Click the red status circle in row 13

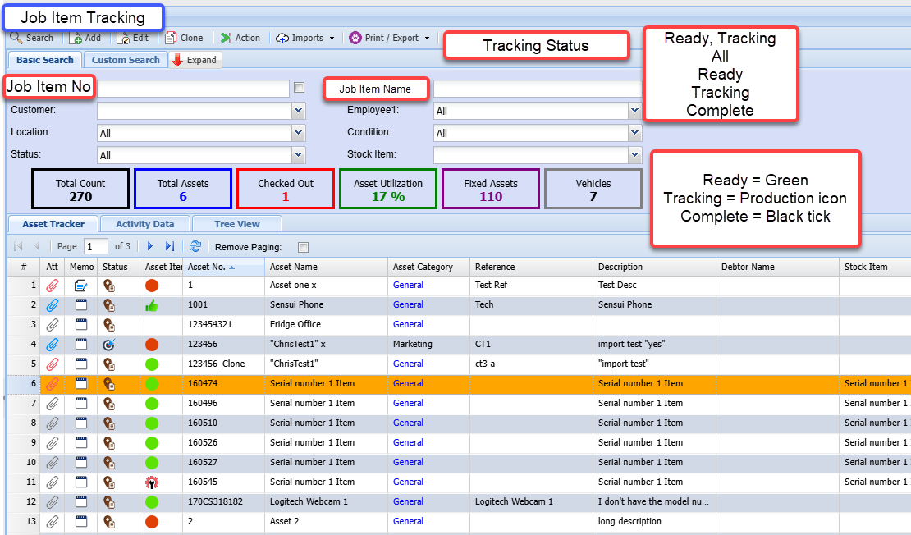pos(151,522)
